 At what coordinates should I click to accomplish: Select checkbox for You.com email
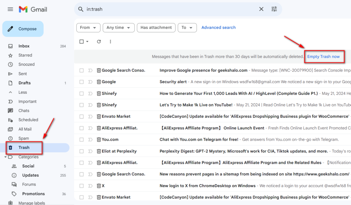(82, 140)
